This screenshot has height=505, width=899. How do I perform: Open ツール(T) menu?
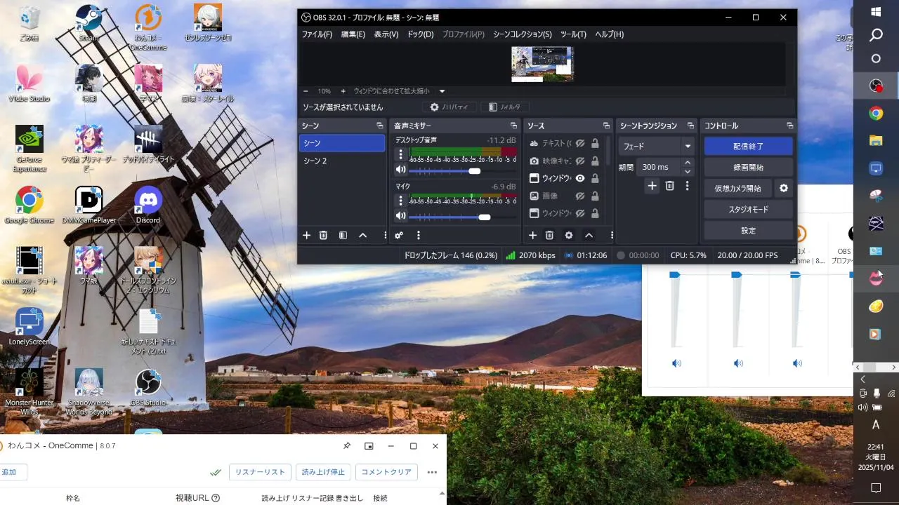click(x=573, y=34)
